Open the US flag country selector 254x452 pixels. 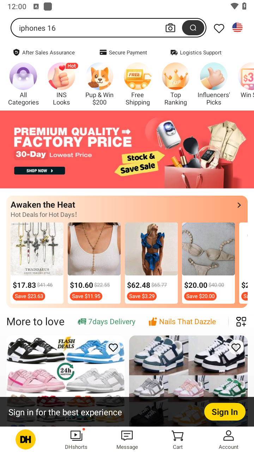pyautogui.click(x=237, y=28)
